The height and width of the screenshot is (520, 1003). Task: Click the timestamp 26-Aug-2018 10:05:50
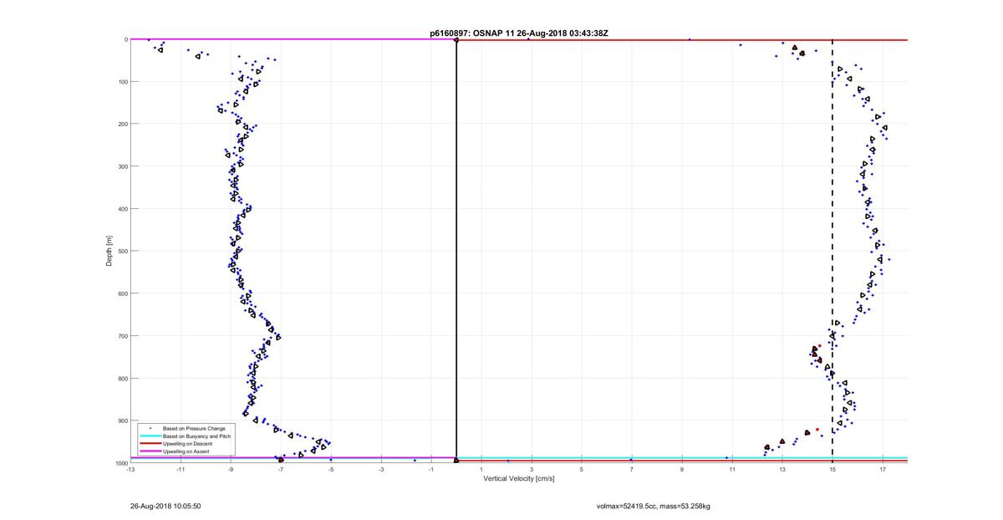tap(165, 506)
